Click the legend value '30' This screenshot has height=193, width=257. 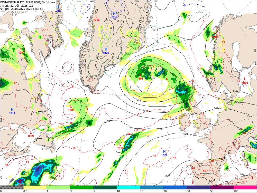[x=188, y=191]
